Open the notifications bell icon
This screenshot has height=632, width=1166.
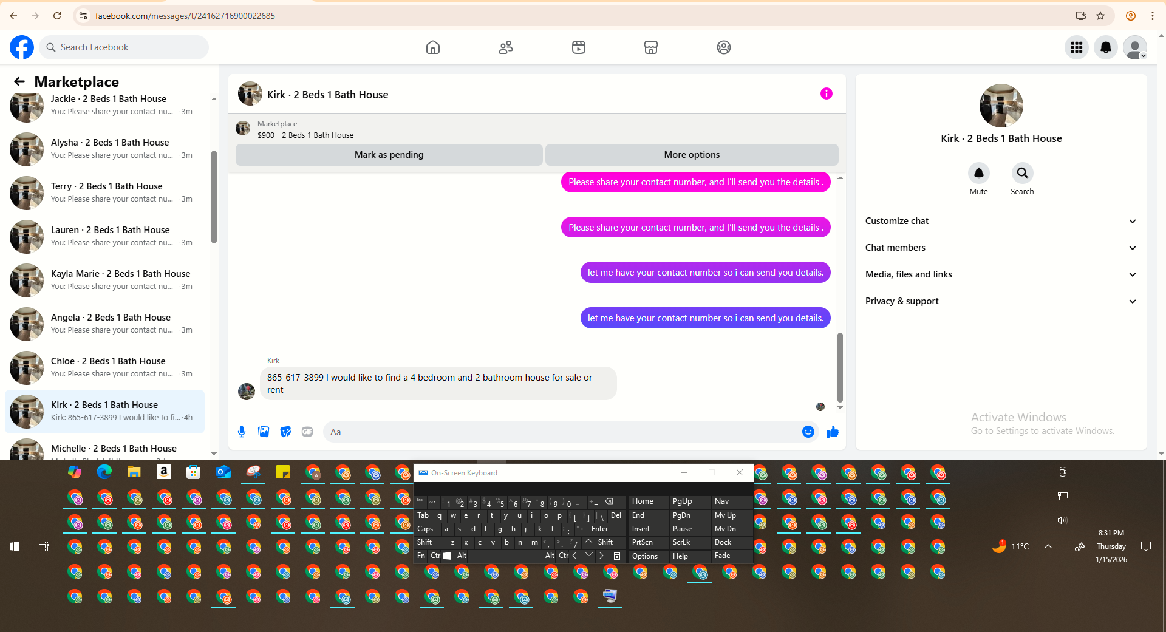tap(1106, 47)
